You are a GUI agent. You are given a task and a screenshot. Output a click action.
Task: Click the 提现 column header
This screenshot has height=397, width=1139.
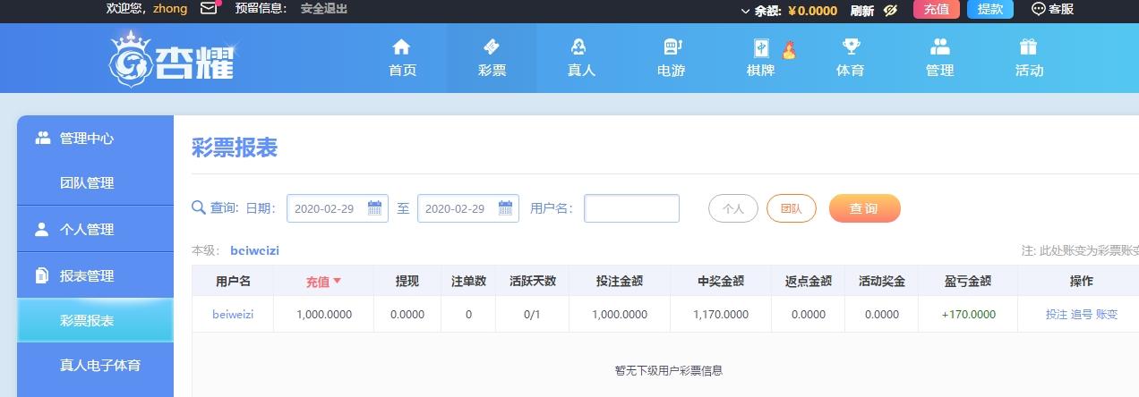(407, 281)
